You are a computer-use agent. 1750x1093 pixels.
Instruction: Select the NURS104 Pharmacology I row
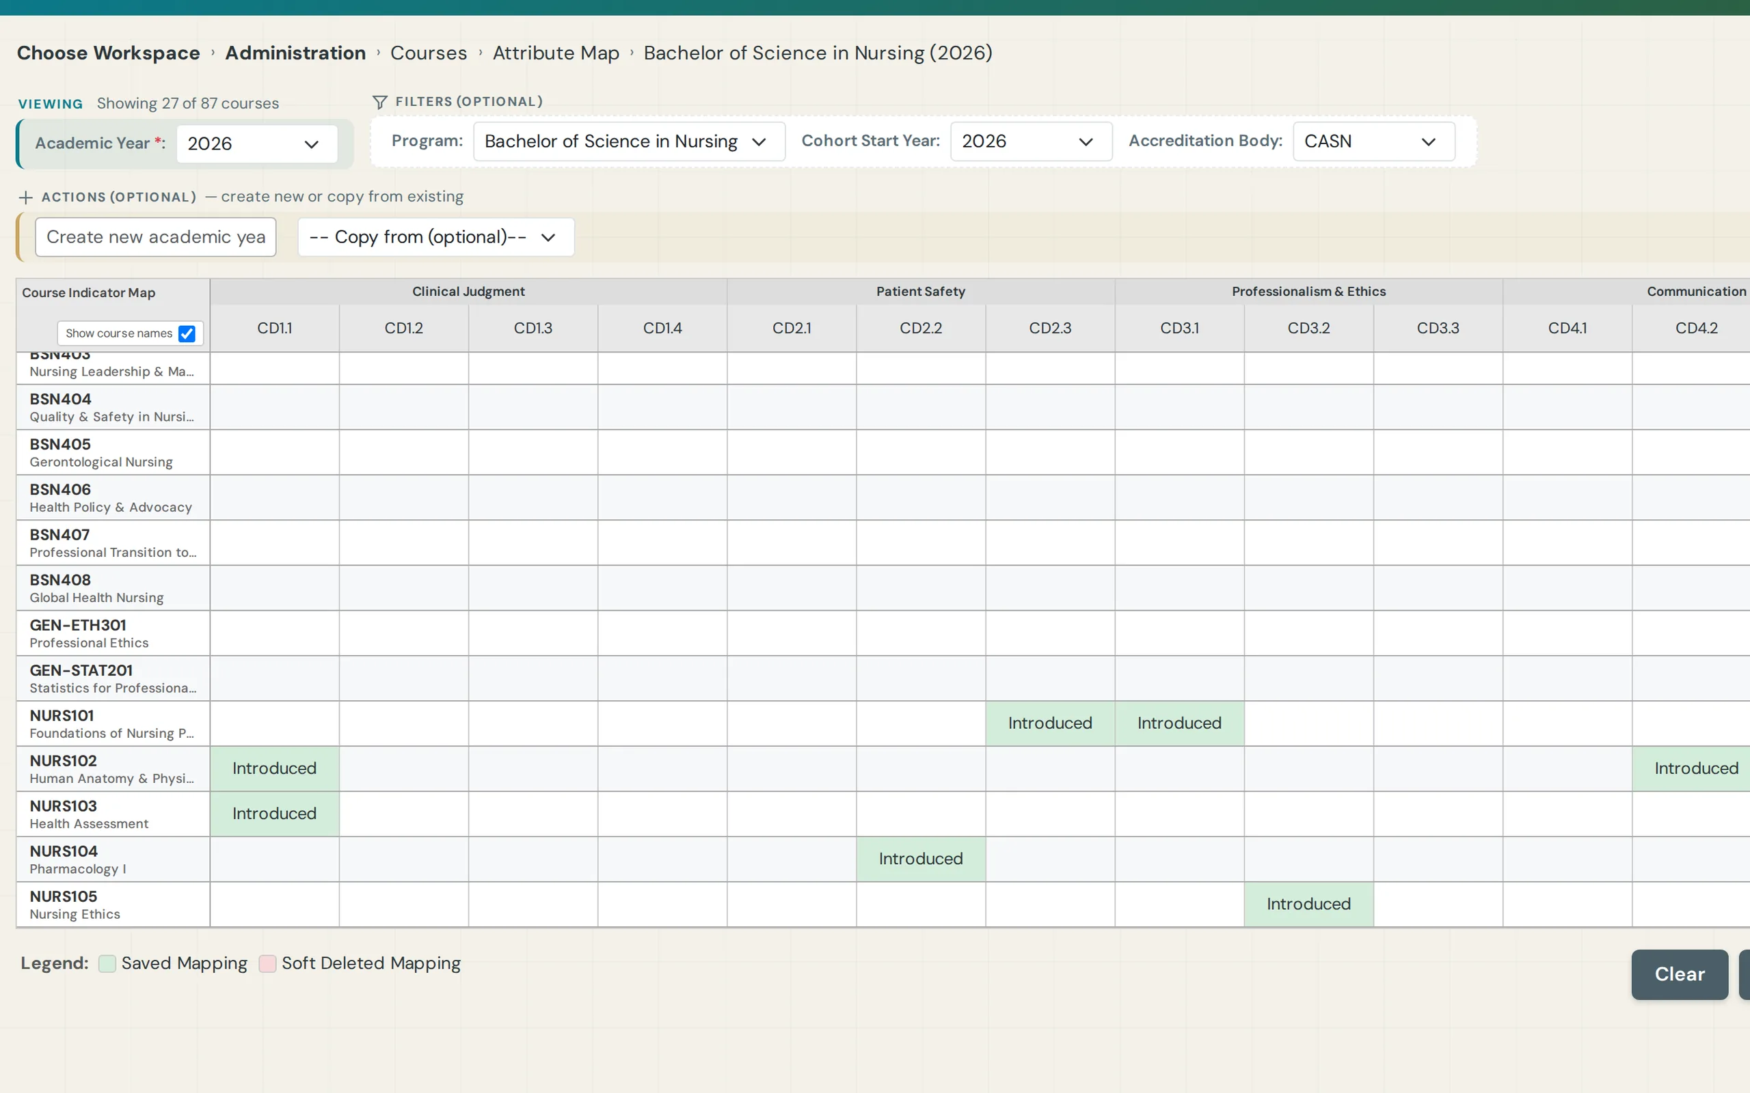coord(113,859)
